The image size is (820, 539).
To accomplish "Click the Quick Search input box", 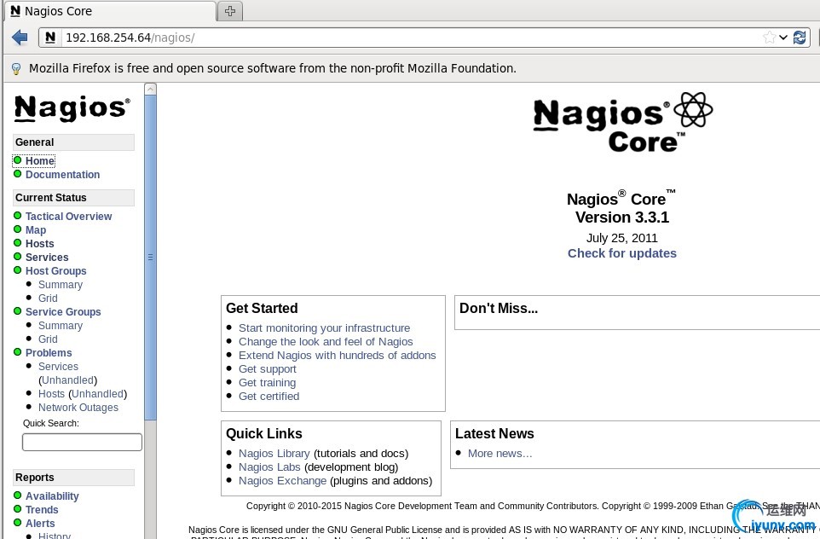I will [x=82, y=442].
